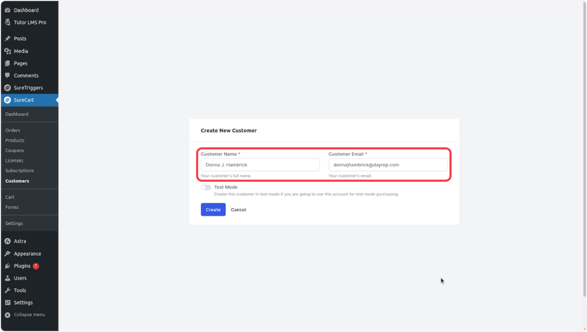Click the Posts pushpin icon
Viewport: 587px width, 332px height.
7,38
